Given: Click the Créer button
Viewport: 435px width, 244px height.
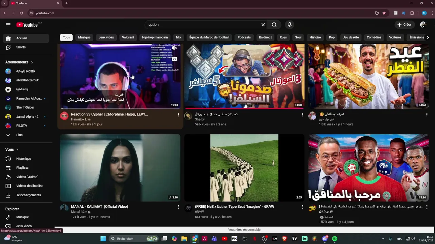Looking at the screenshot, I should click(x=404, y=25).
